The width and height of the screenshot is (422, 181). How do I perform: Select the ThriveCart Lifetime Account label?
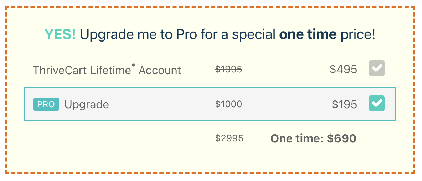coord(107,70)
